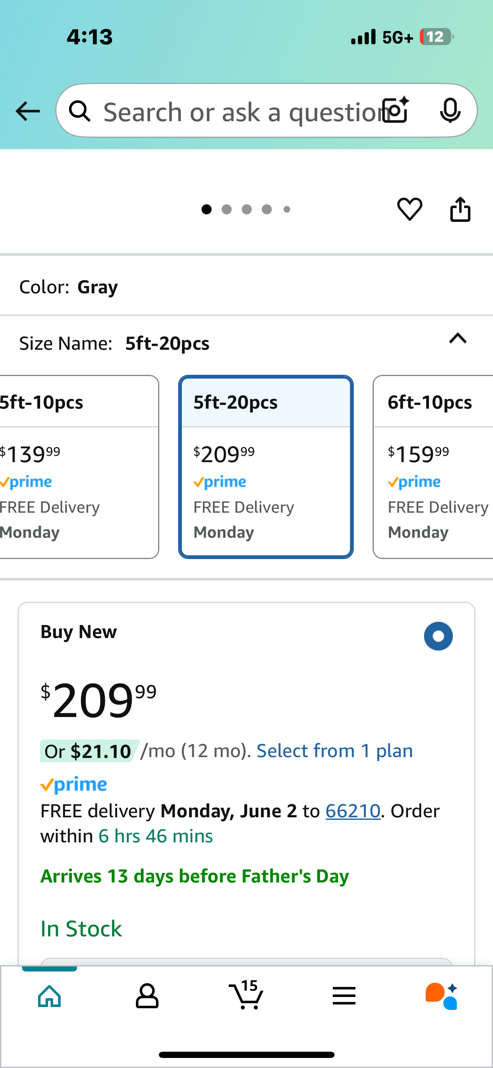This screenshot has width=493, height=1068.
Task: Collapse the Size Name section chevron
Action: click(458, 338)
